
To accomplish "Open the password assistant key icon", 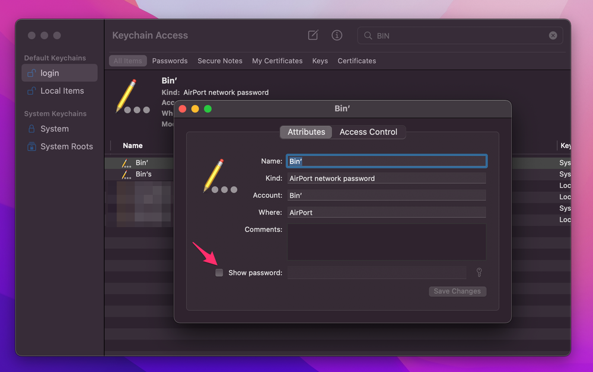I will [x=479, y=272].
